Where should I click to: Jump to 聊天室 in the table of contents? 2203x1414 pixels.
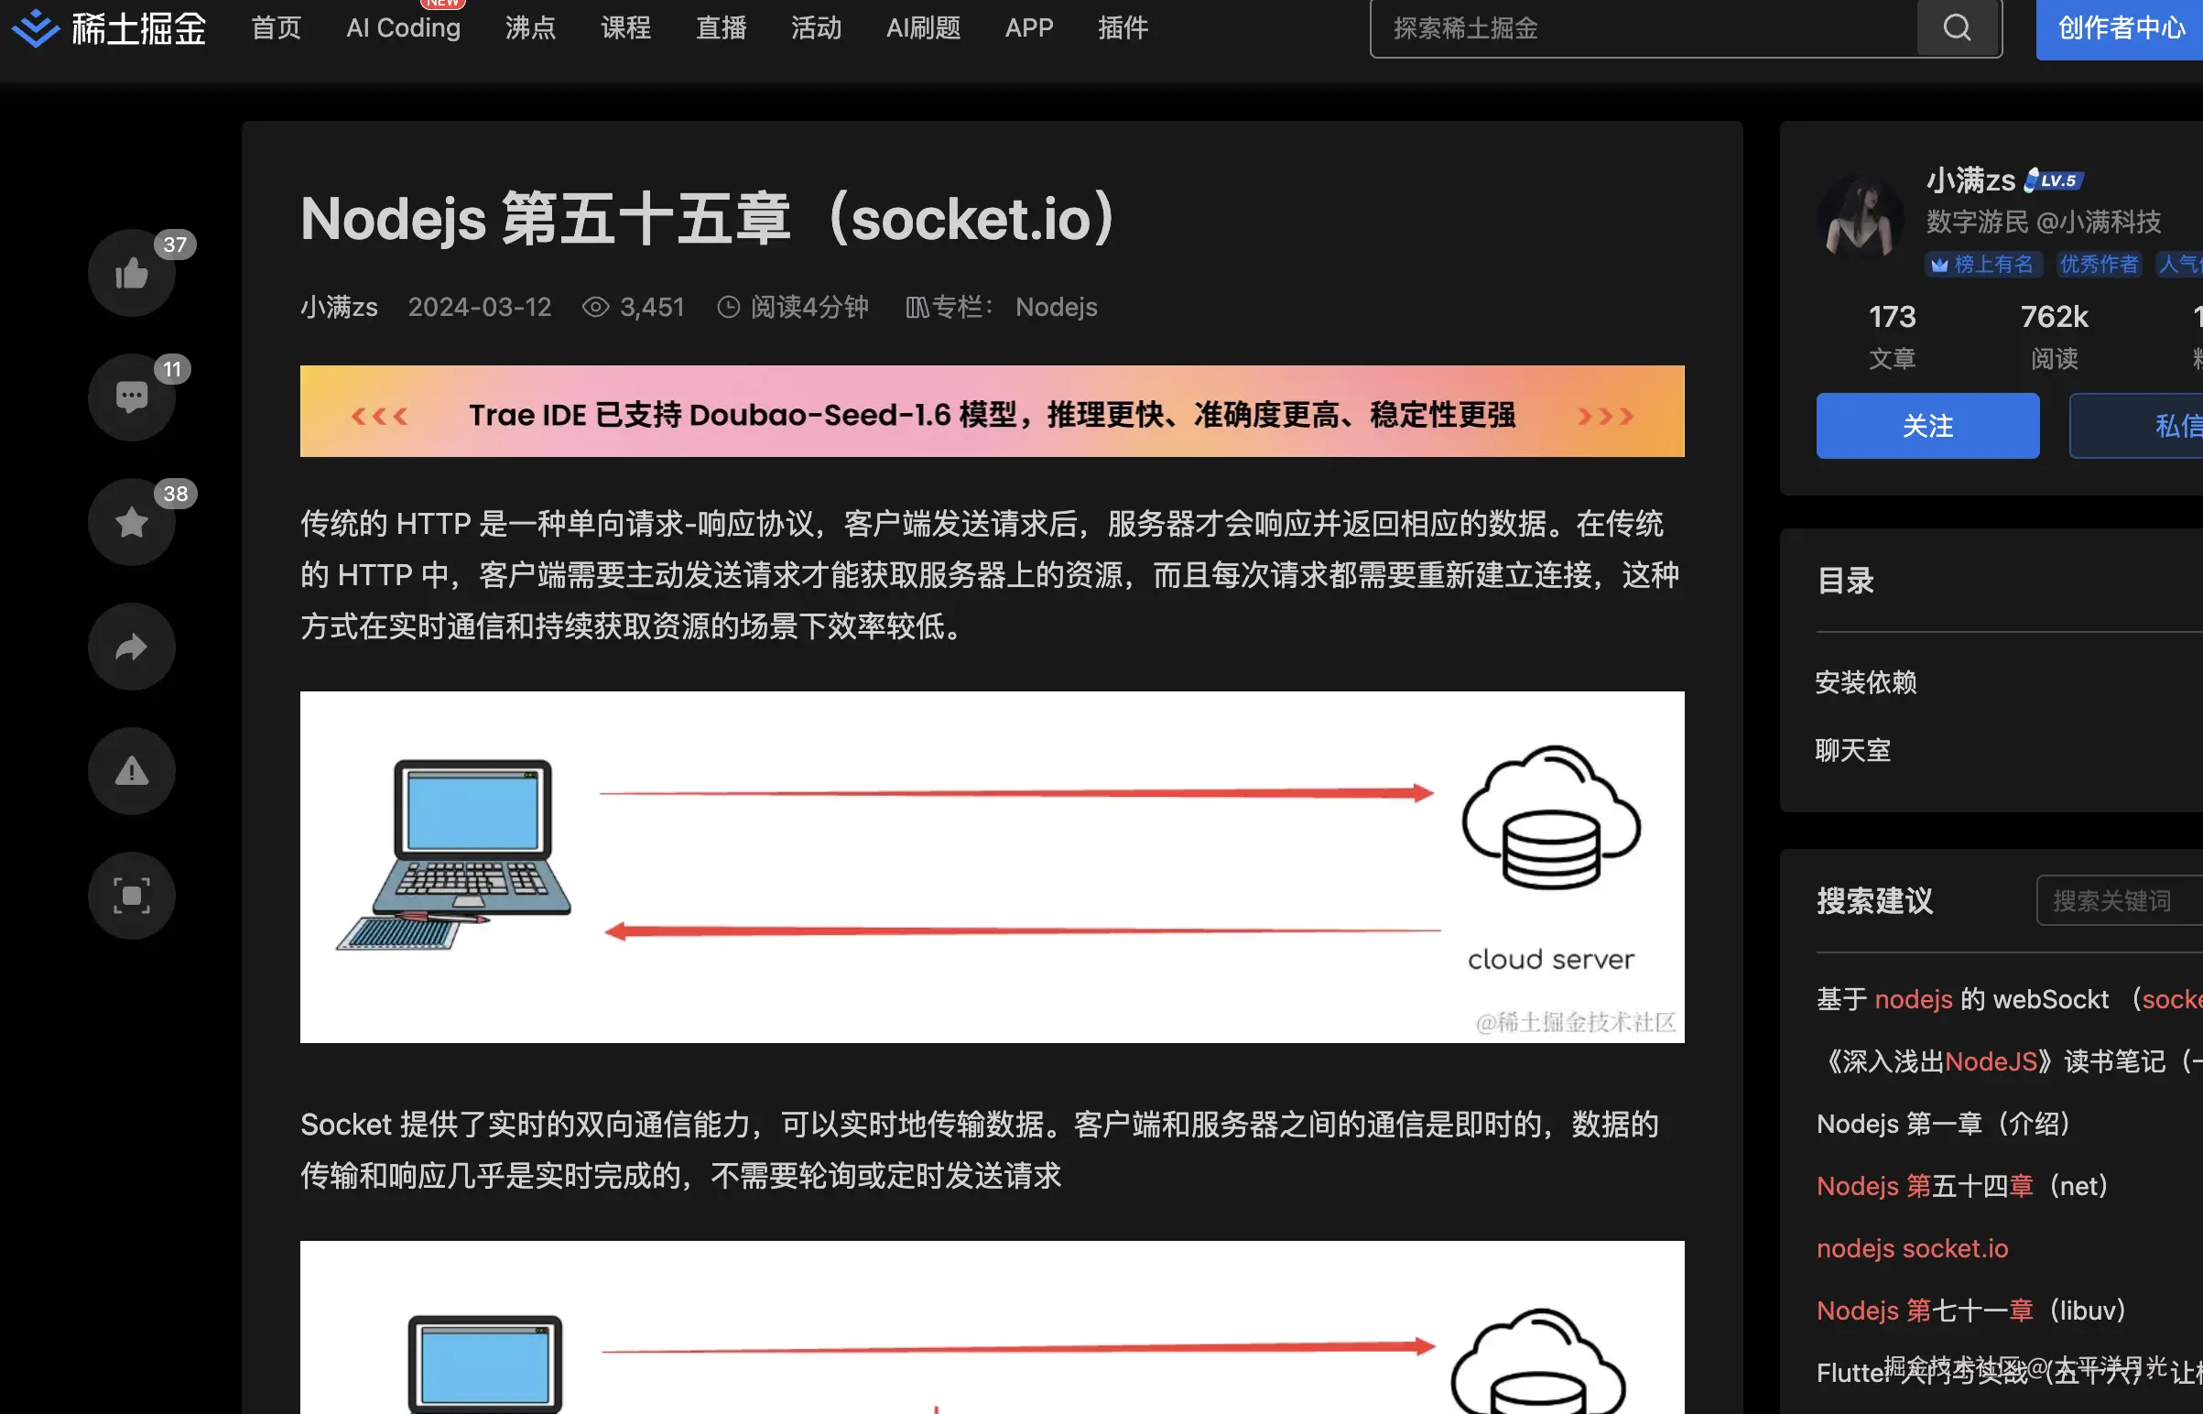point(1853,751)
